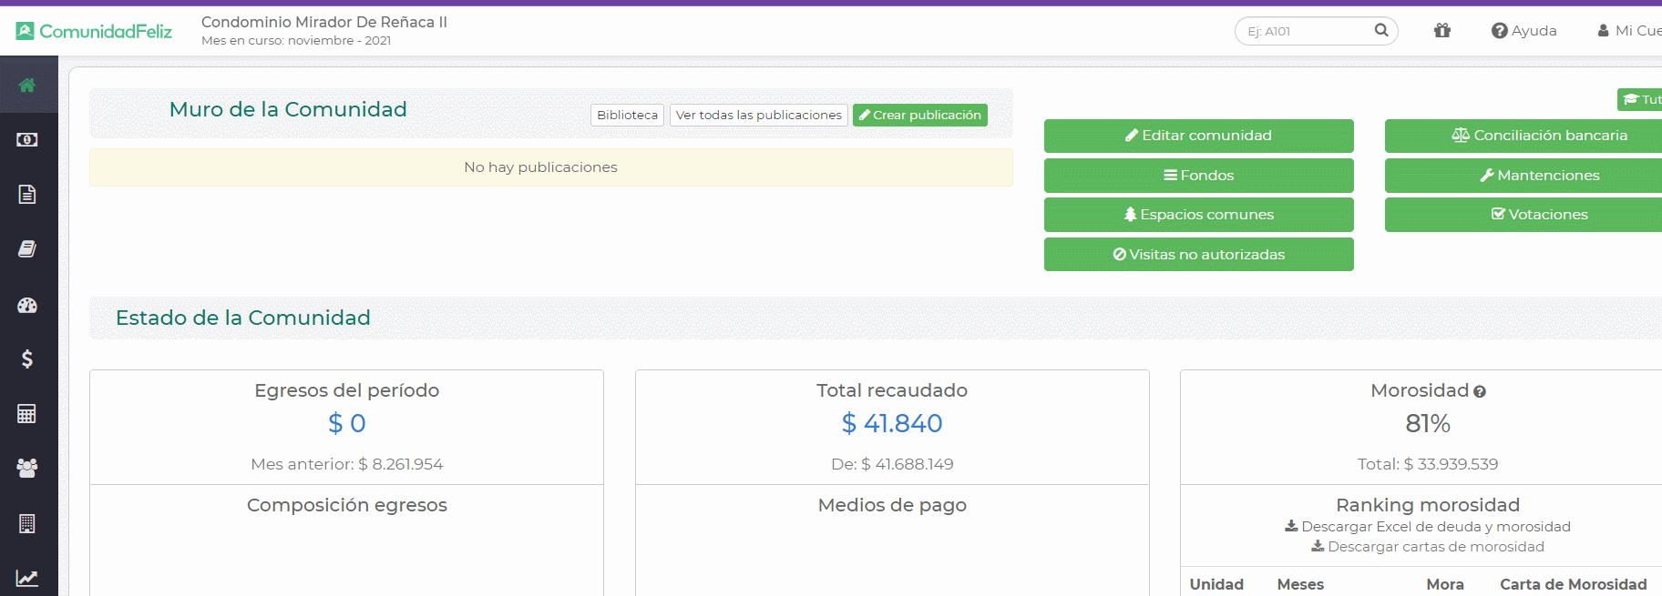The width and height of the screenshot is (1662, 596).
Task: Open Visitas no autorizadas
Action: coord(1199,255)
